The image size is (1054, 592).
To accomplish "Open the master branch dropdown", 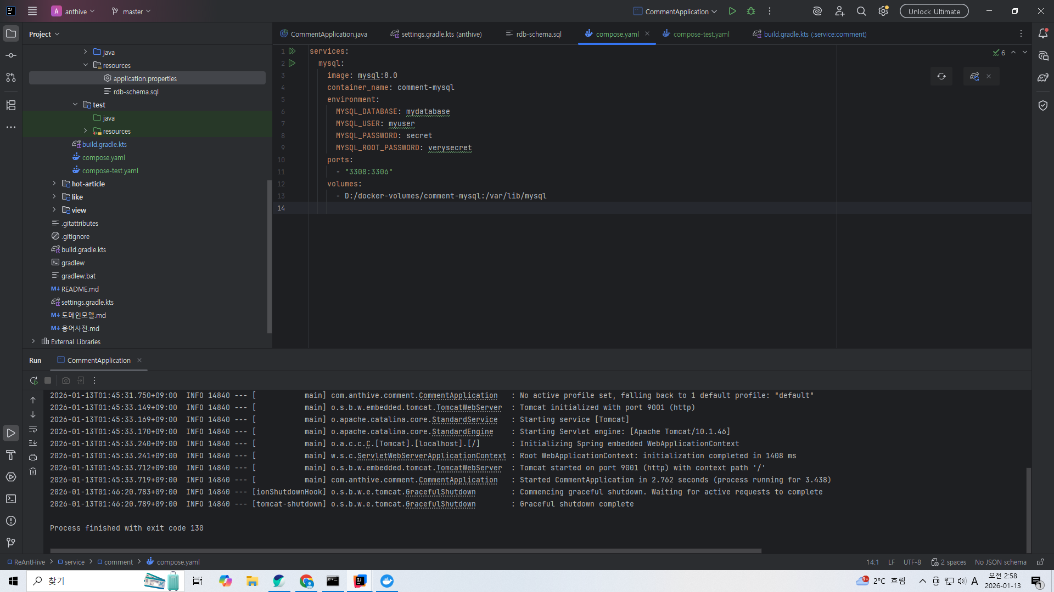I will [132, 11].
